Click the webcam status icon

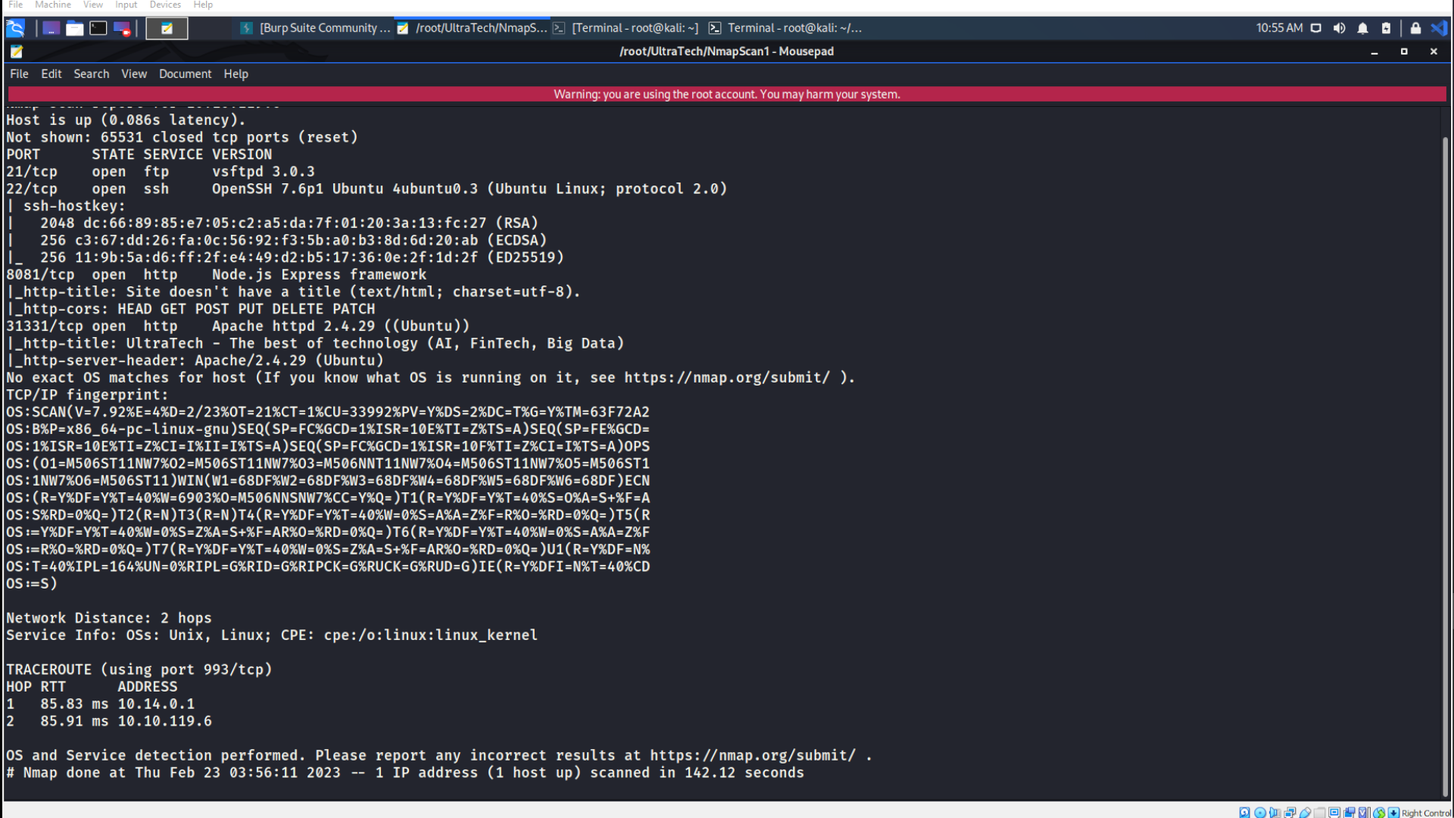pos(1350,811)
